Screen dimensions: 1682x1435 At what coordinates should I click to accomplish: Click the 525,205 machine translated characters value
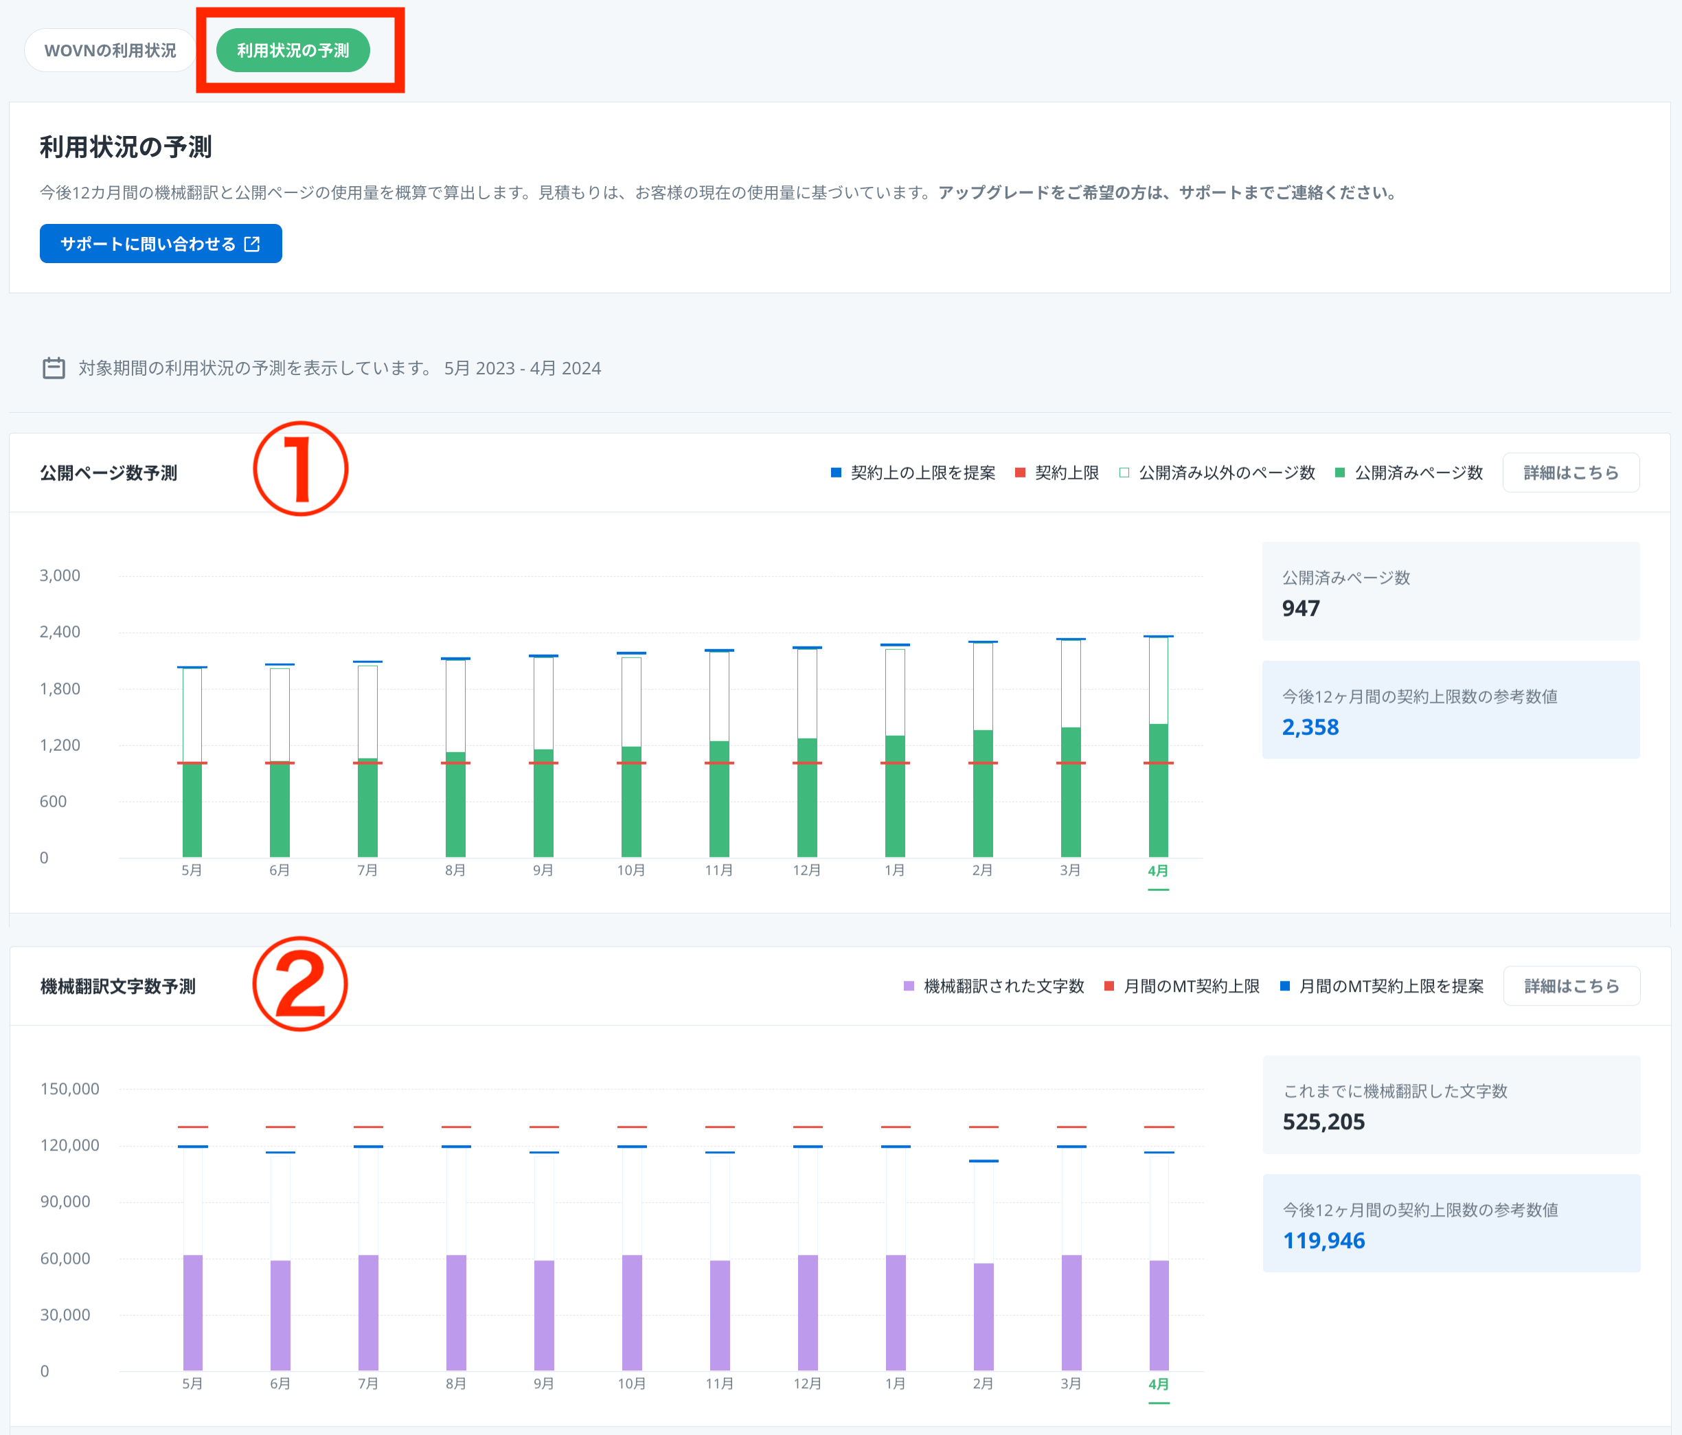tap(1324, 1122)
